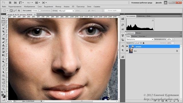Select the Zoom tool in toolbox
The width and height of the screenshot is (183, 103).
pyautogui.click(x=3, y=89)
